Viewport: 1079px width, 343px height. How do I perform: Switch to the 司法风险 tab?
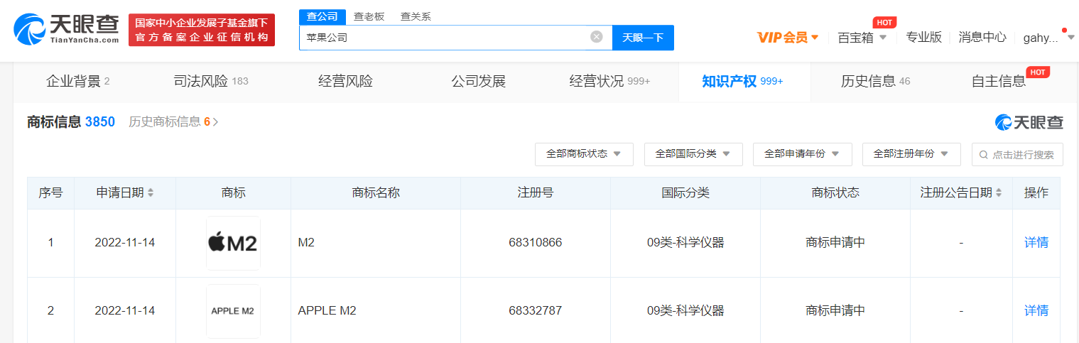pyautogui.click(x=211, y=82)
